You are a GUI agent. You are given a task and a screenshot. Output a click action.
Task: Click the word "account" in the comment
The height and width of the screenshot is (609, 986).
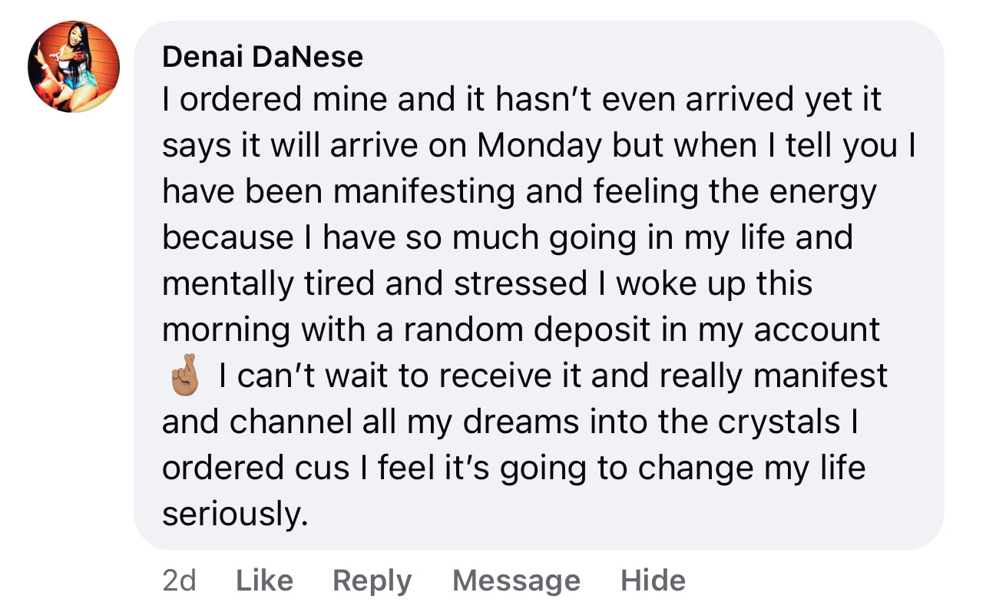click(816, 330)
